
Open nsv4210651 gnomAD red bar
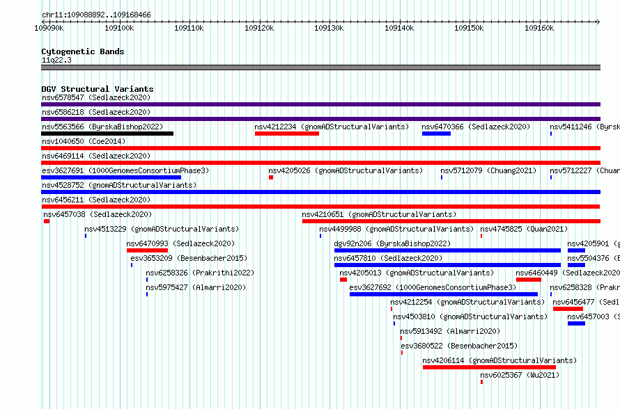tap(451, 221)
